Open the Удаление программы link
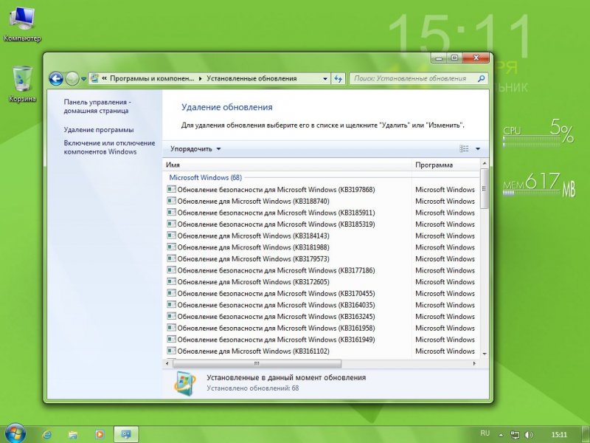This screenshot has height=443, width=590. click(x=99, y=130)
